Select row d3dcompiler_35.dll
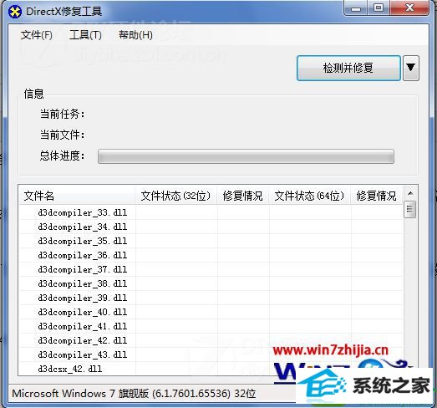The height and width of the screenshot is (408, 437). click(211, 241)
